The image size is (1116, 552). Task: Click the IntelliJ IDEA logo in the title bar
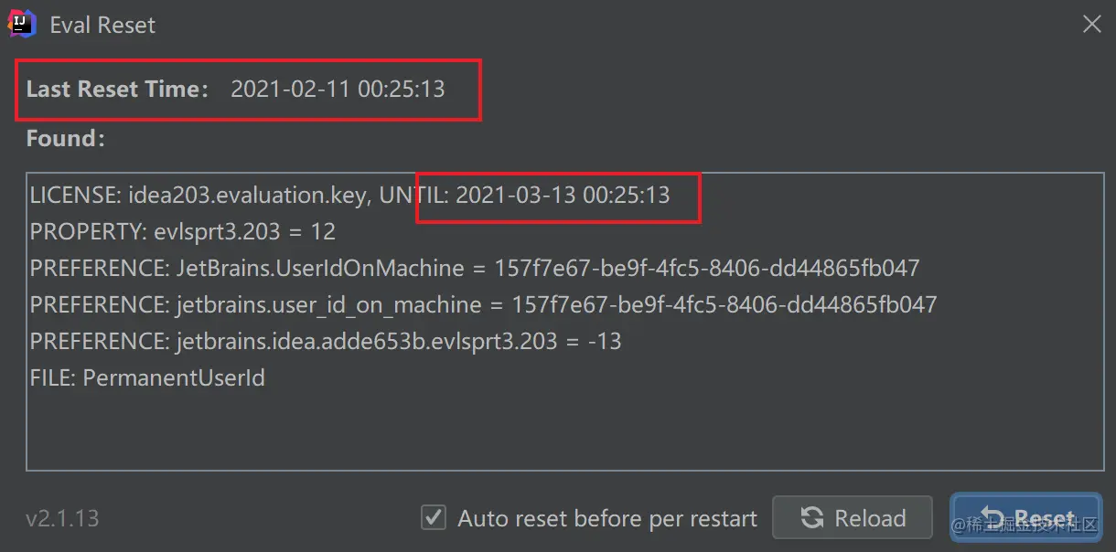pyautogui.click(x=20, y=24)
